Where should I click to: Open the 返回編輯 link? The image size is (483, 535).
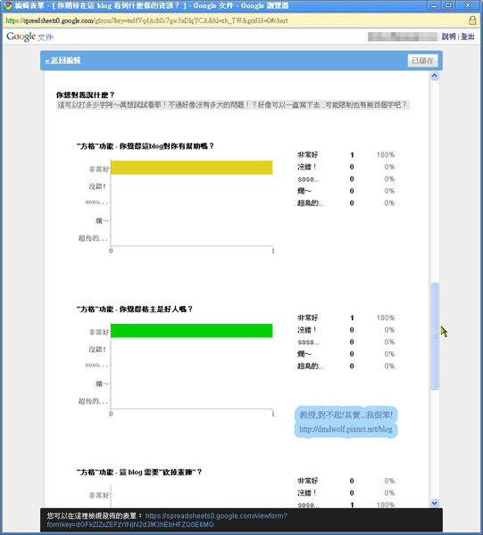point(62,61)
